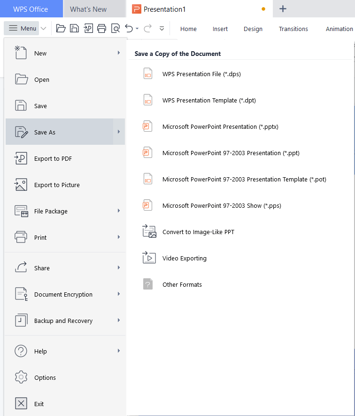Select the WPS Presentation File (*.dps) format icon
Image resolution: width=355 pixels, height=416 pixels.
[x=148, y=73]
